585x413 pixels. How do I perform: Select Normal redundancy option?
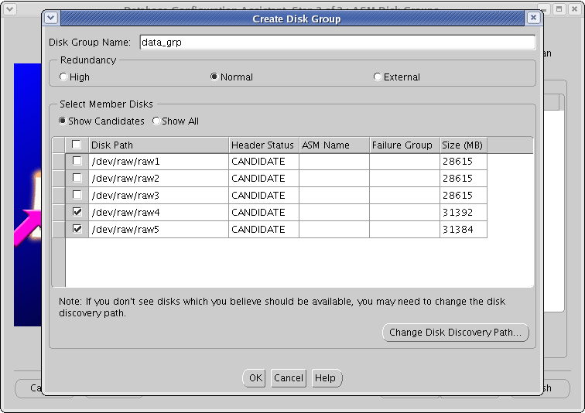tap(214, 77)
